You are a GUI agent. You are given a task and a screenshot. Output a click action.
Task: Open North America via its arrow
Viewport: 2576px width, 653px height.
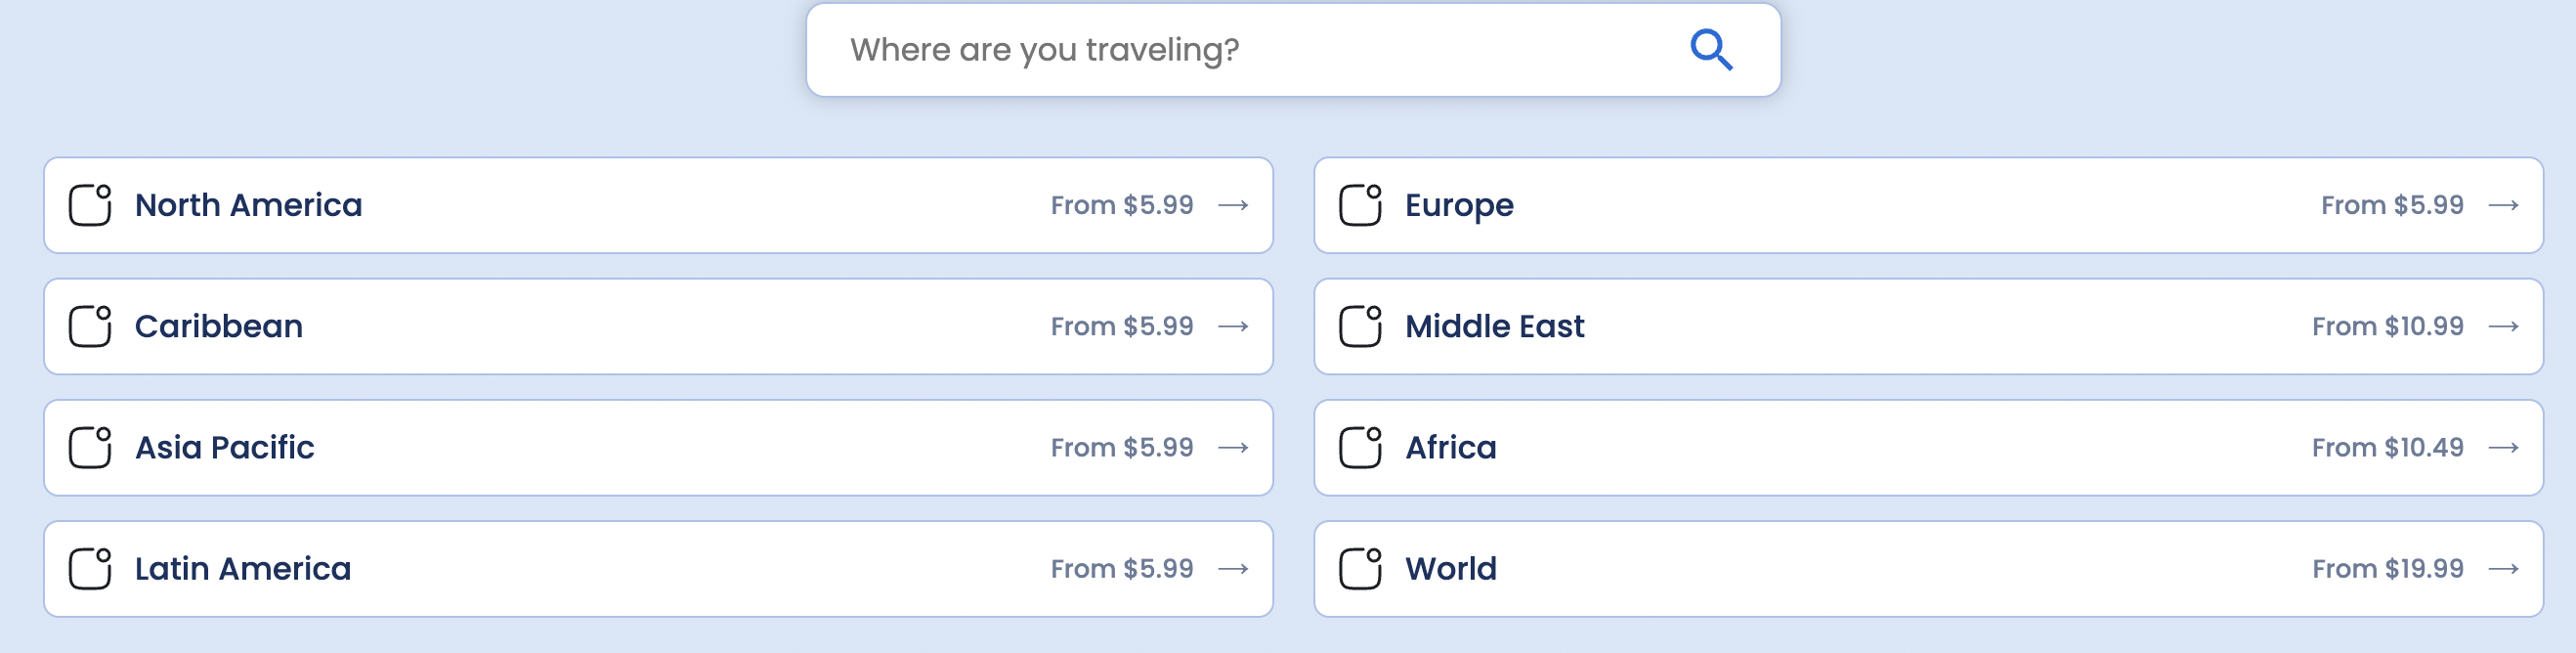click(x=1233, y=205)
